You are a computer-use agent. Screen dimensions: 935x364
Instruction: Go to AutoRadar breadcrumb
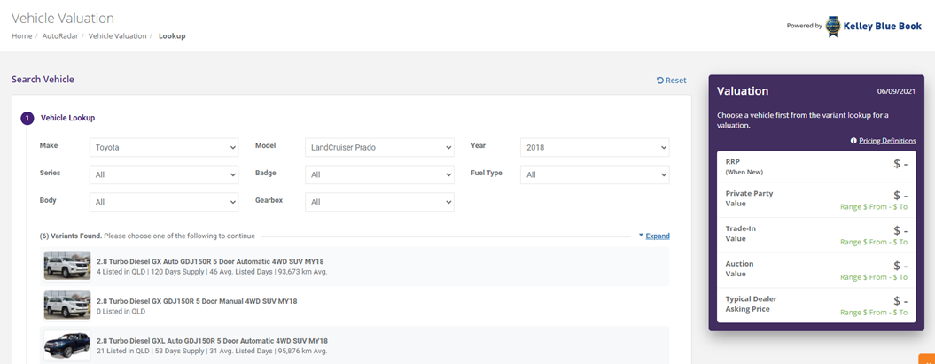point(60,35)
